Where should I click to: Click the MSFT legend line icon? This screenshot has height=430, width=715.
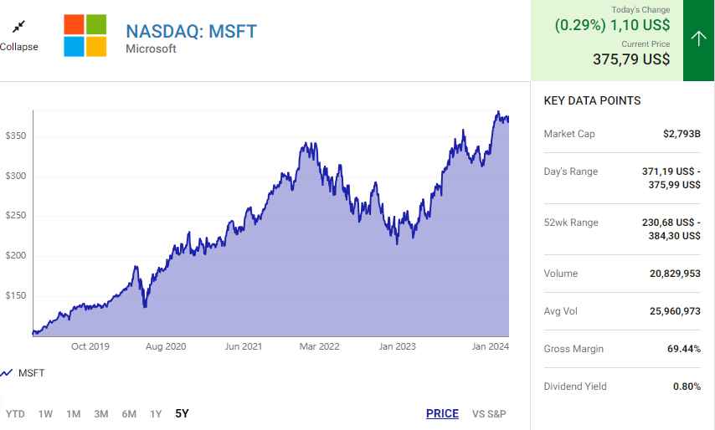pyautogui.click(x=8, y=373)
